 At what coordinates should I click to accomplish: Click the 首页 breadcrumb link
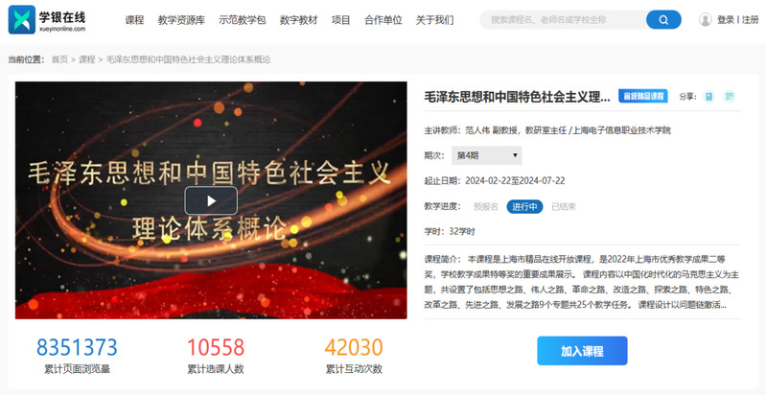[x=59, y=59]
